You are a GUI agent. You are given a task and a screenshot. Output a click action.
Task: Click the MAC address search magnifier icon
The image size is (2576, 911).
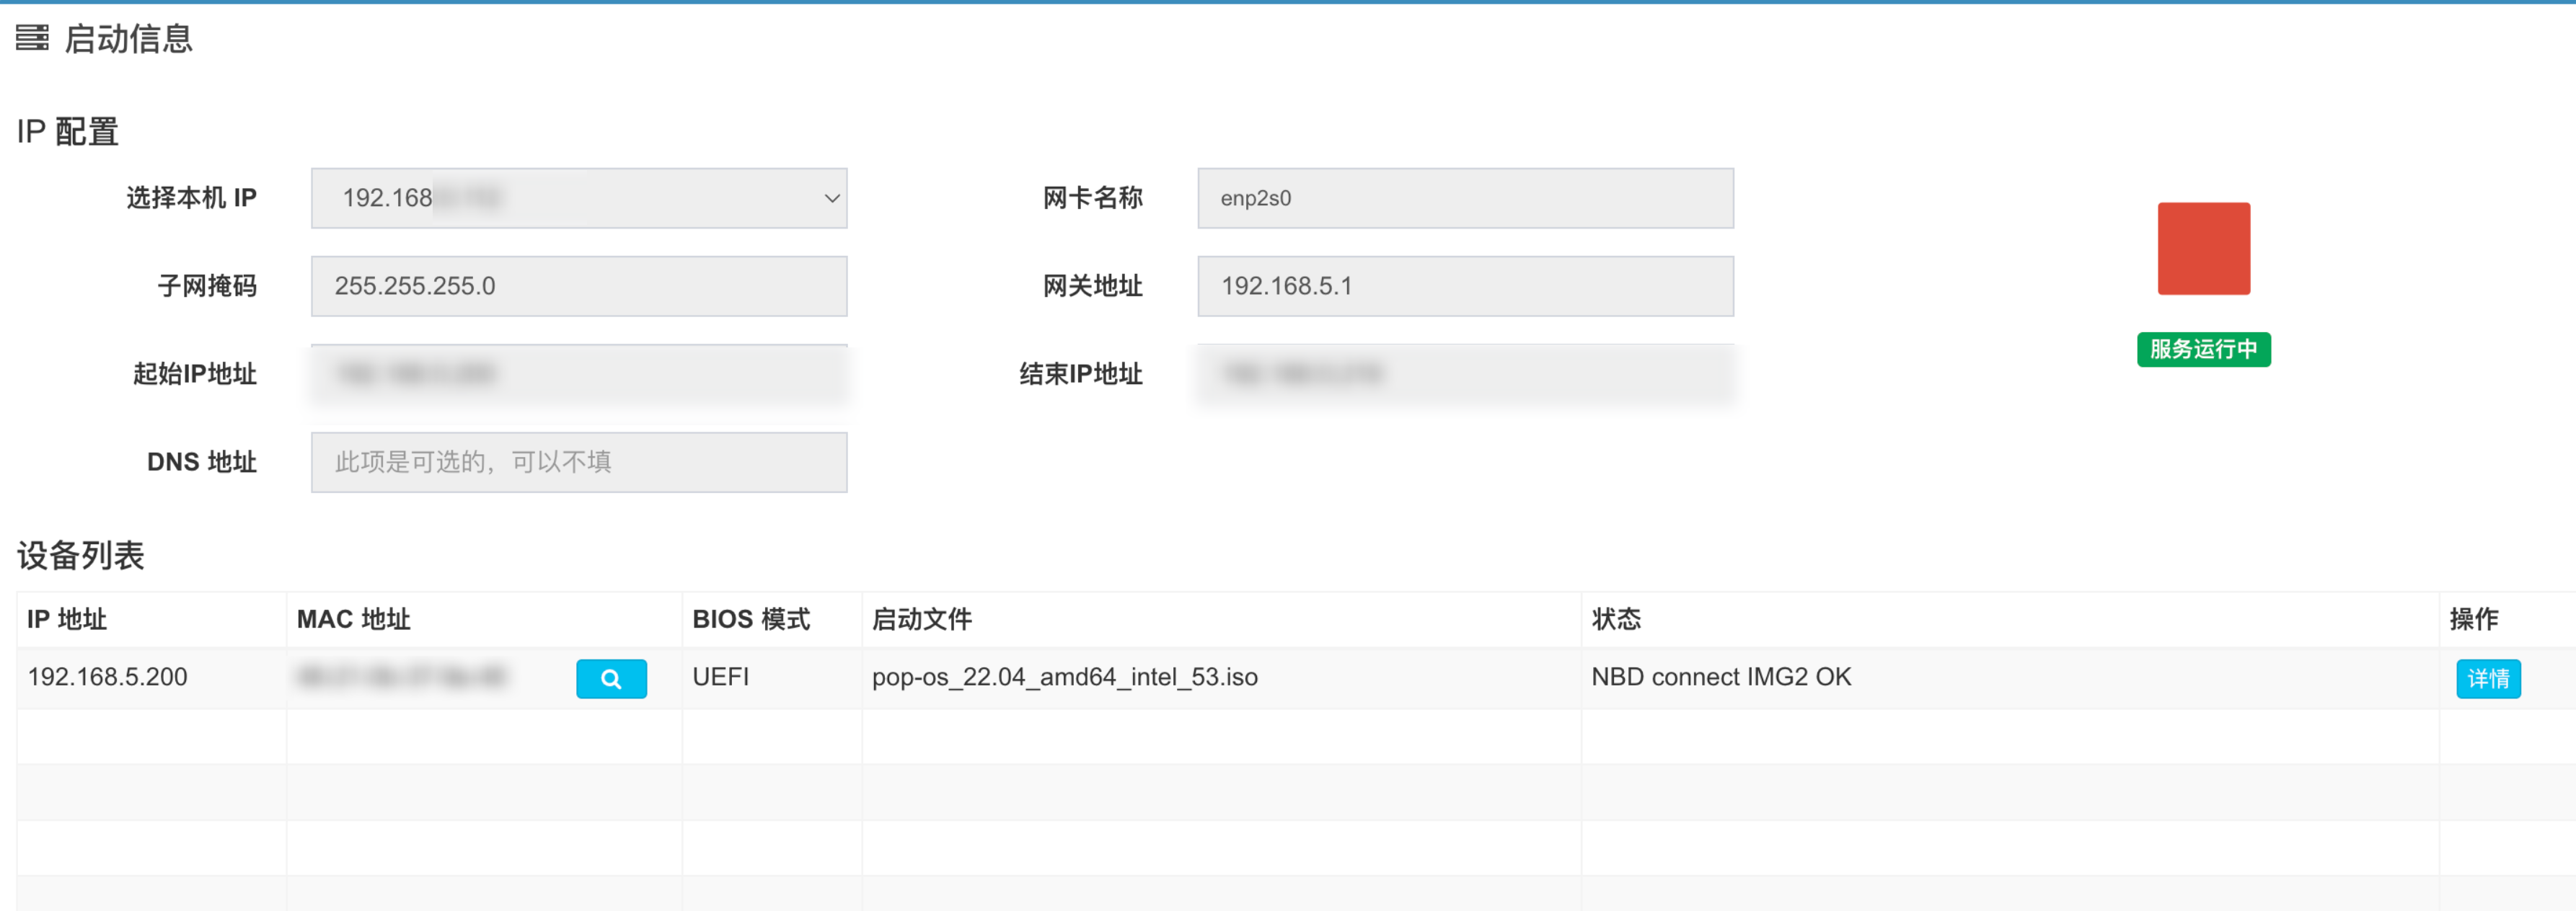coord(611,679)
